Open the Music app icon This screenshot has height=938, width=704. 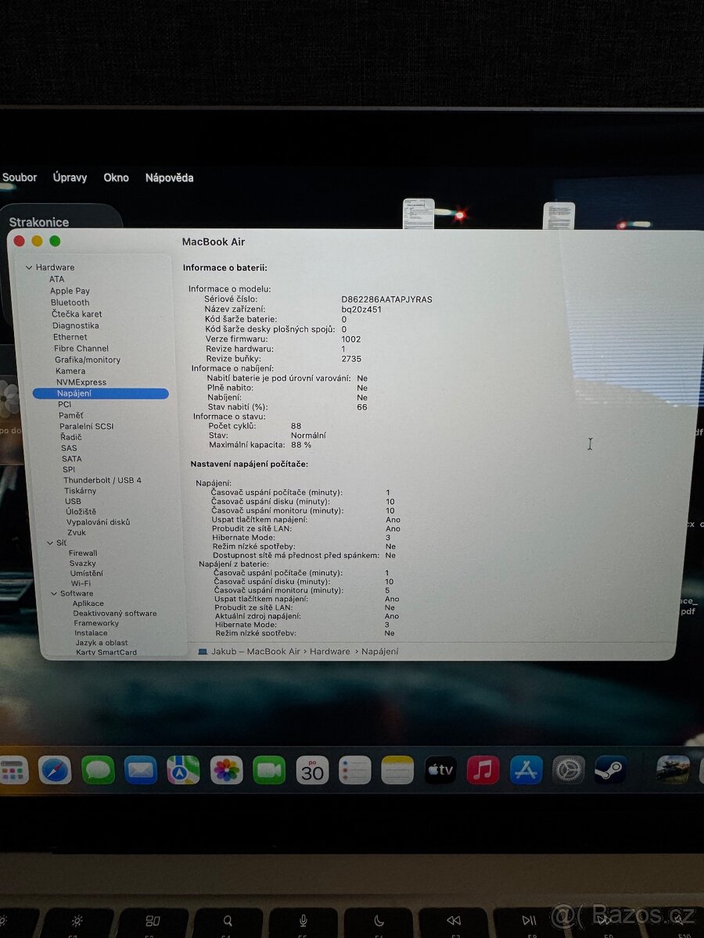(x=483, y=770)
